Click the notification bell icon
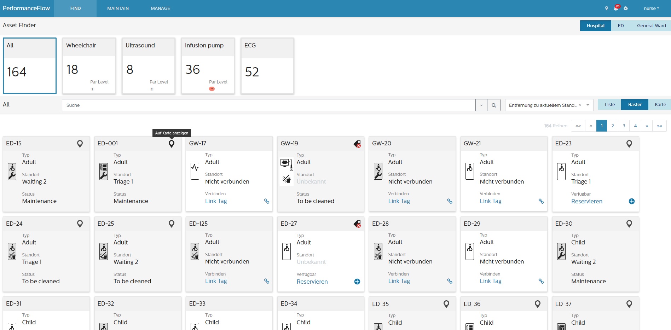671x330 pixels. 616,8
